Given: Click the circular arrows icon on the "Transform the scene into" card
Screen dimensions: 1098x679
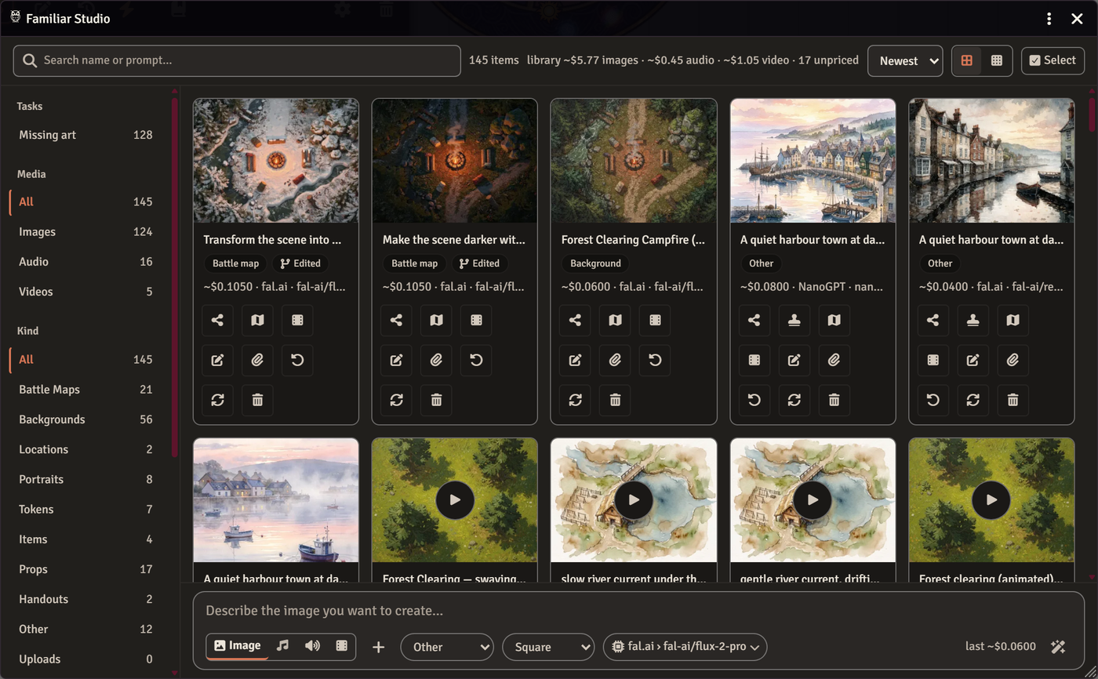Looking at the screenshot, I should click(217, 400).
